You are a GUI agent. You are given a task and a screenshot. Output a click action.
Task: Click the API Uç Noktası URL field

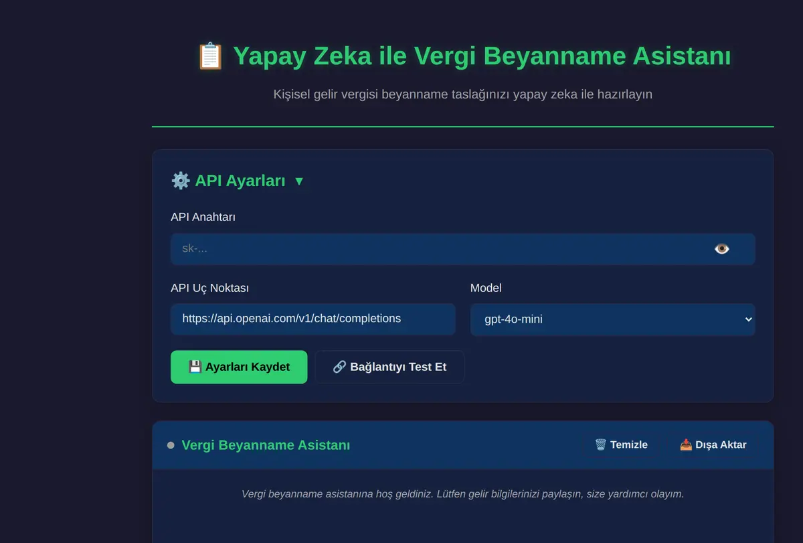[x=313, y=319]
